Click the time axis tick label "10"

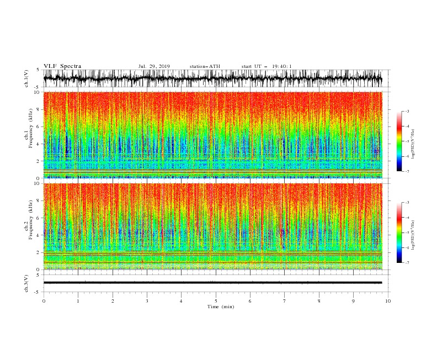388,301
